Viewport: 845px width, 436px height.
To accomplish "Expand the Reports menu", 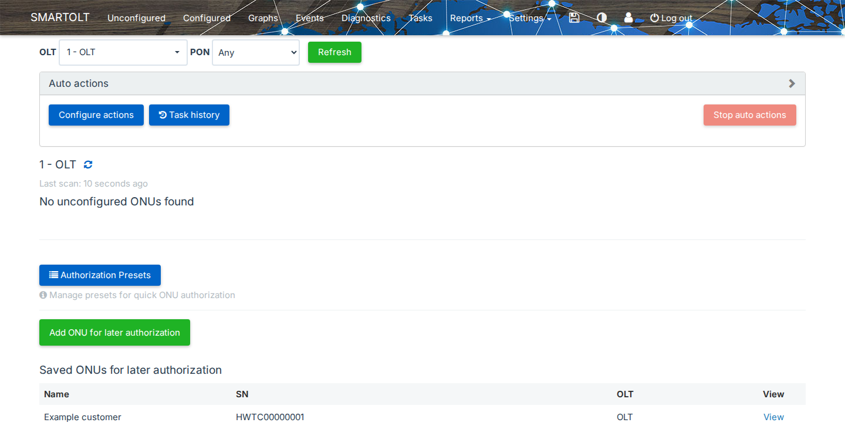I will coord(470,18).
